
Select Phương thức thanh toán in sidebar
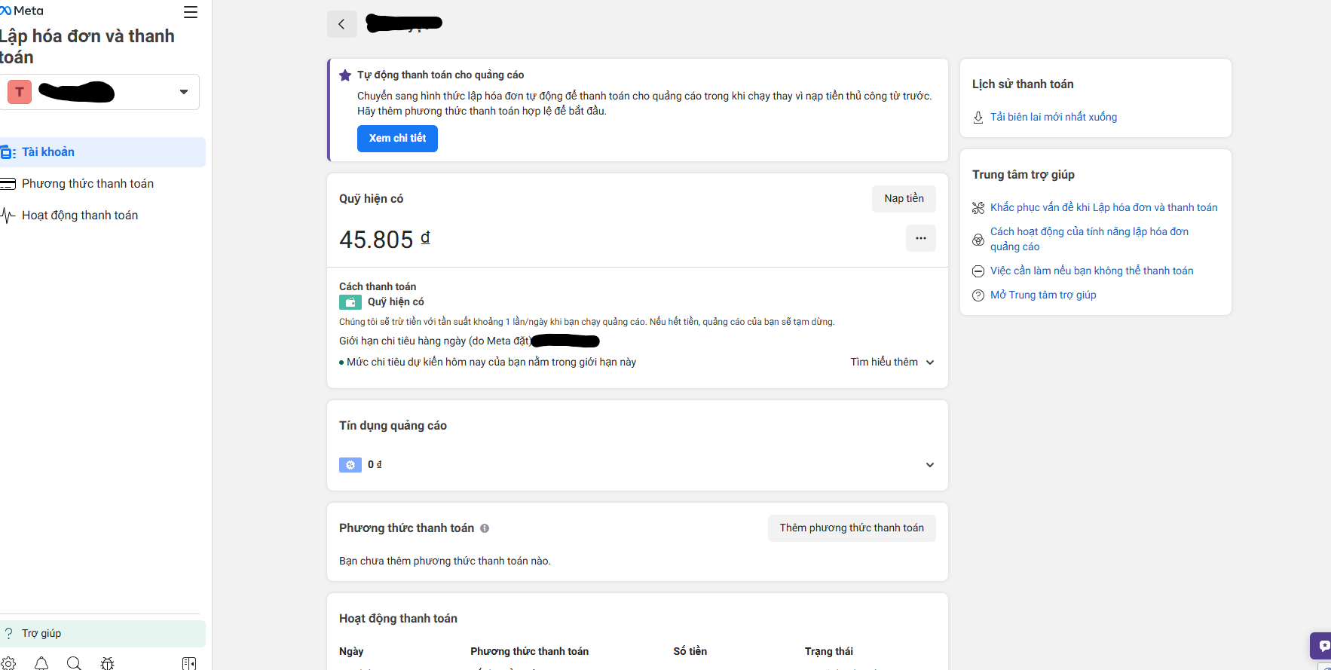pyautogui.click(x=87, y=184)
